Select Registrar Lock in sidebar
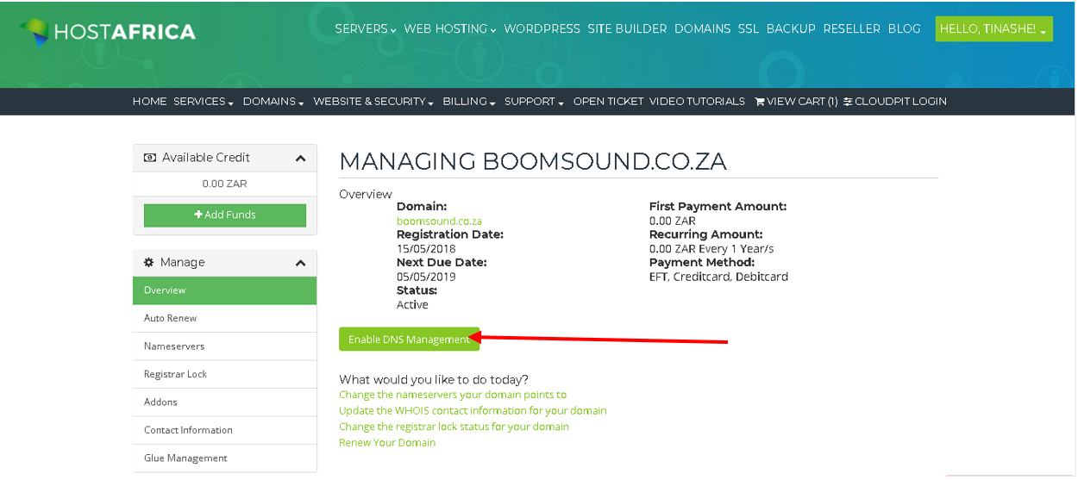This screenshot has height=480, width=1078. pyautogui.click(x=224, y=374)
